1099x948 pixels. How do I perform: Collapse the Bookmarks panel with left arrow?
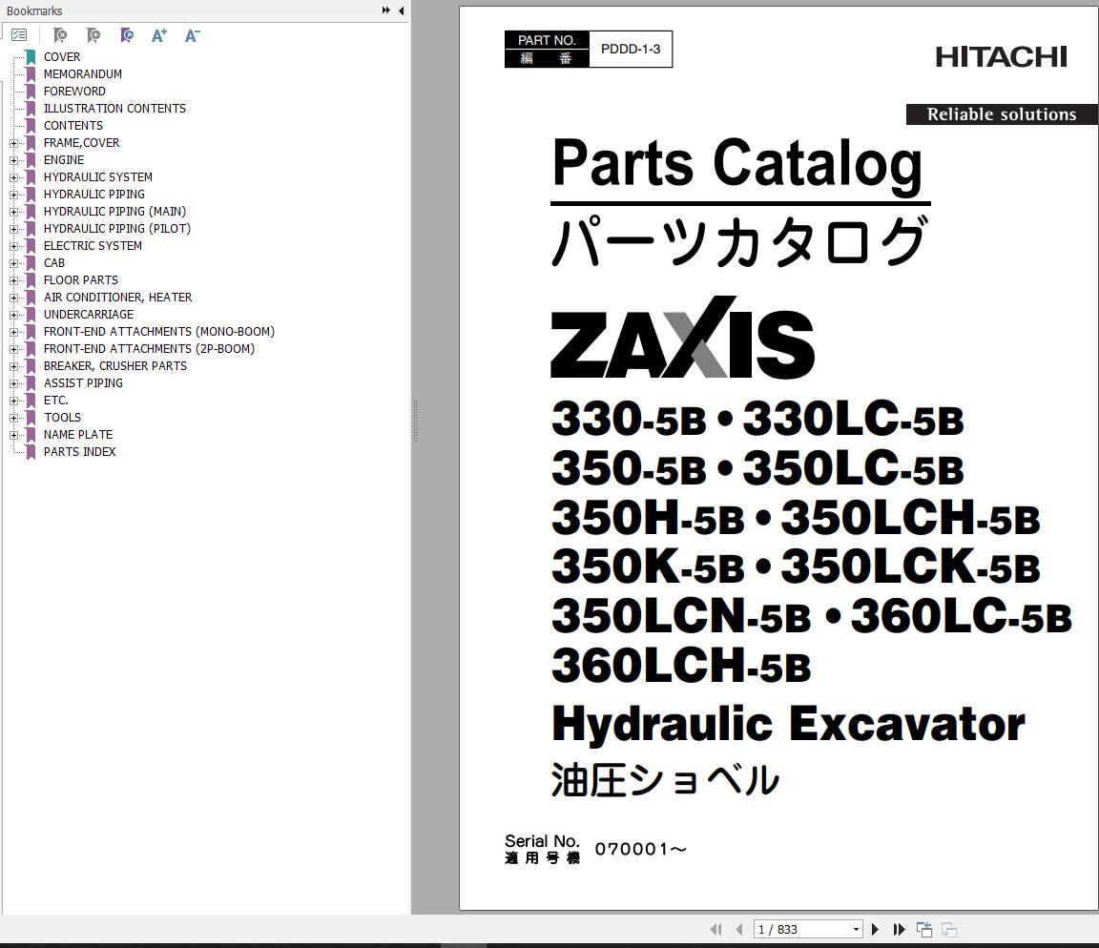tap(401, 10)
